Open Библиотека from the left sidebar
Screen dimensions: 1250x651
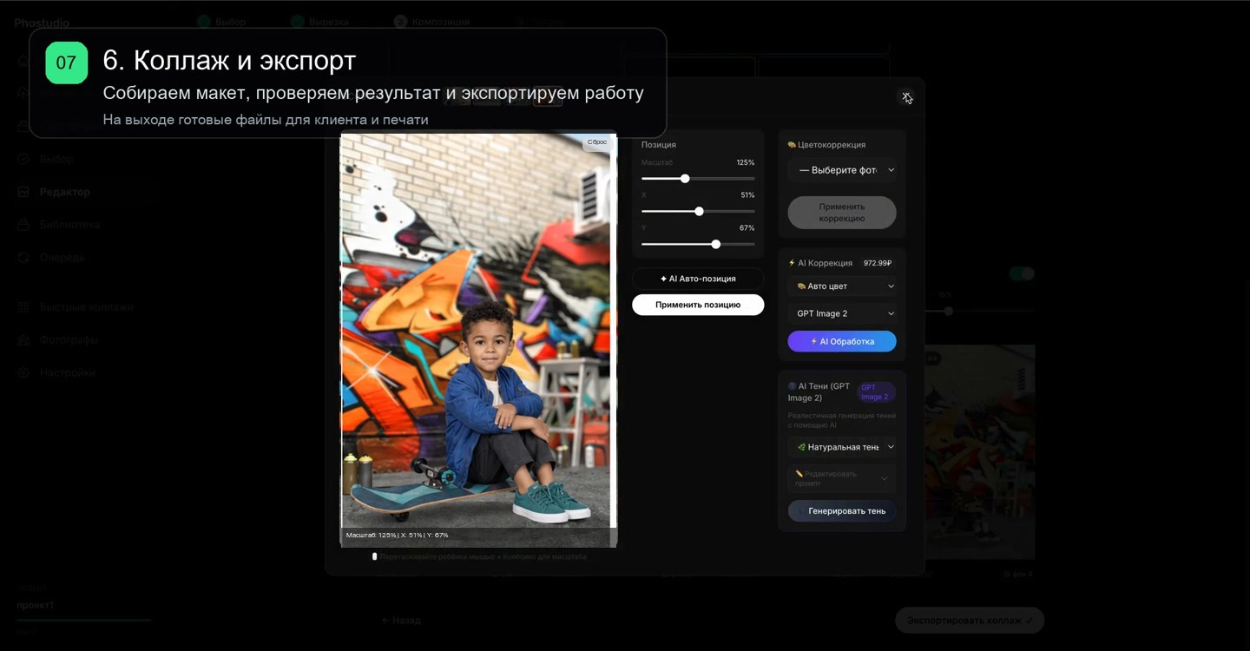[x=69, y=224]
